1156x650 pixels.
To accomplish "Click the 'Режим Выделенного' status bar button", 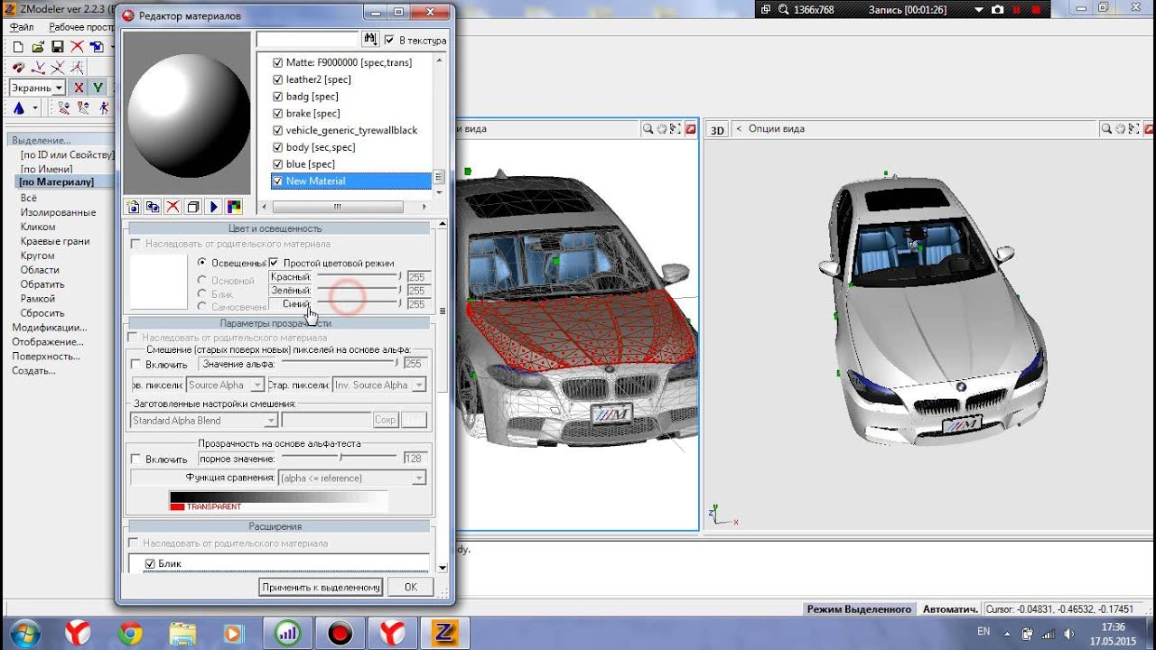I will 859,609.
